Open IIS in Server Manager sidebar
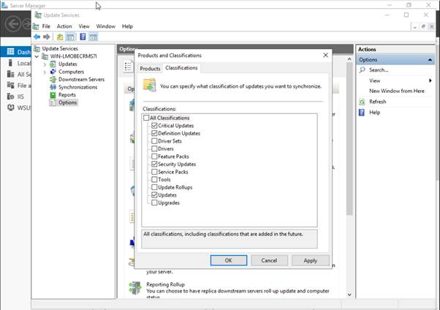440x310 pixels. [x=16, y=97]
